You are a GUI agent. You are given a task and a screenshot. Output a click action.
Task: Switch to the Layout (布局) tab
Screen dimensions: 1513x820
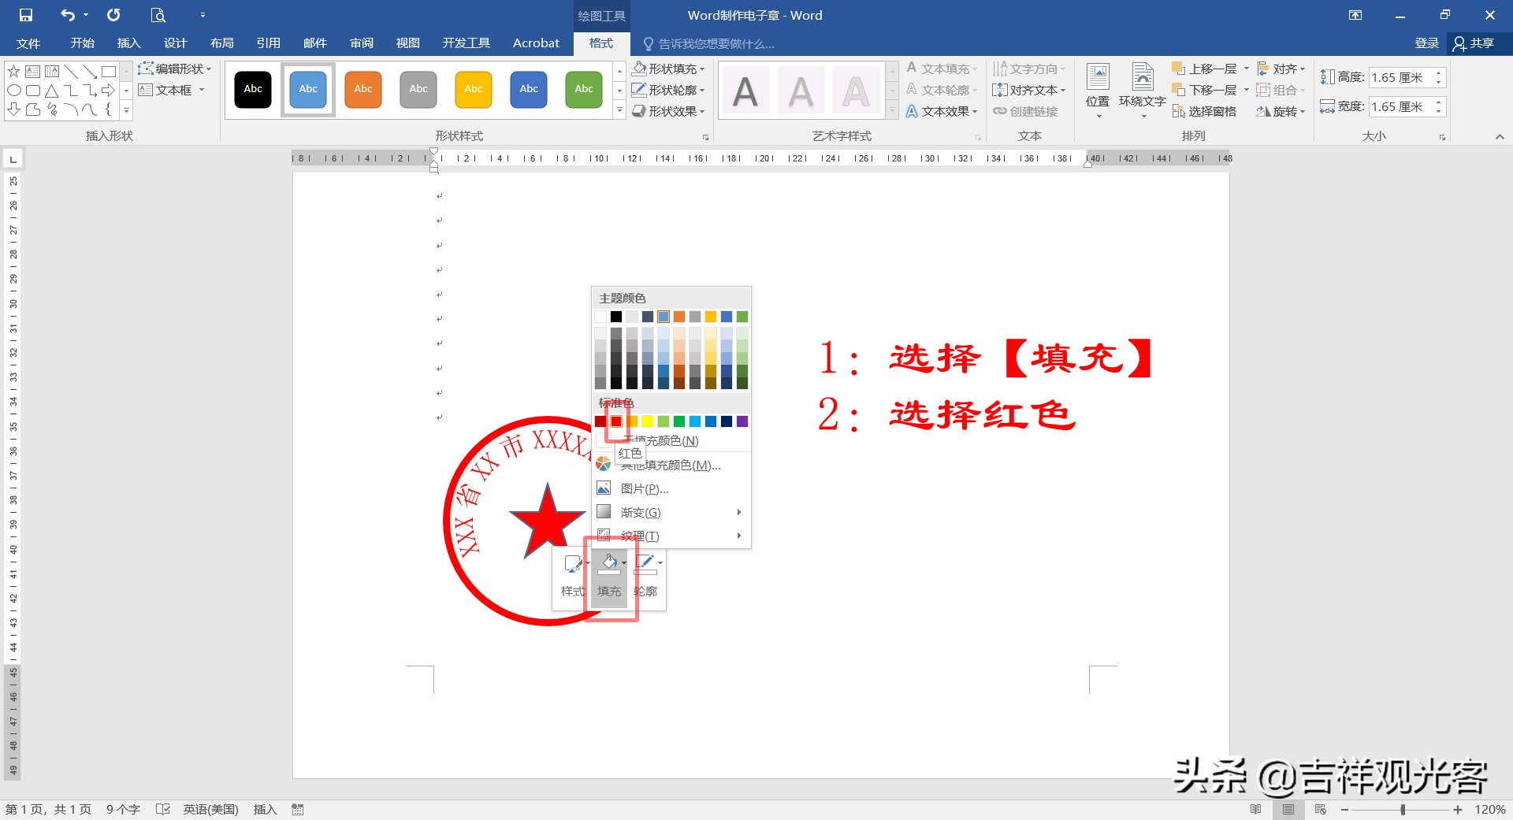coord(221,43)
